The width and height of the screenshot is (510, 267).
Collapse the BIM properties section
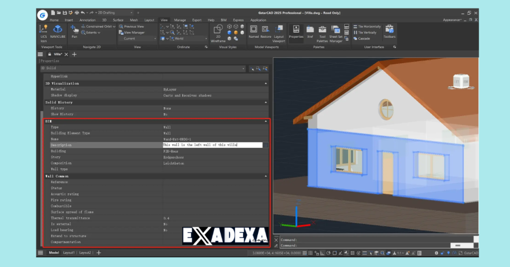coord(266,122)
